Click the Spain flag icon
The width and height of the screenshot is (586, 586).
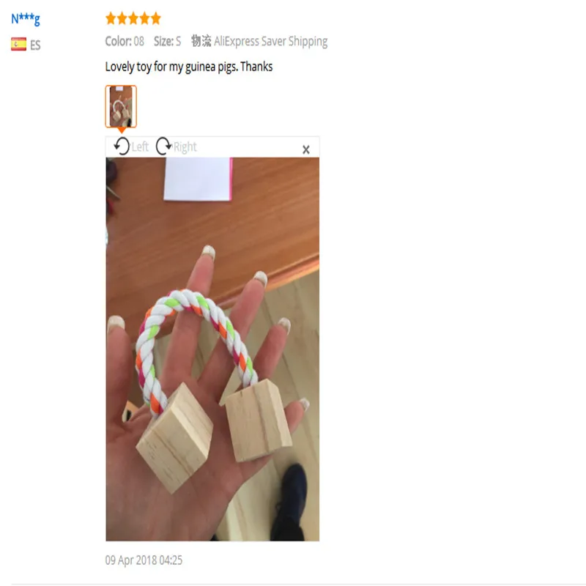point(19,44)
